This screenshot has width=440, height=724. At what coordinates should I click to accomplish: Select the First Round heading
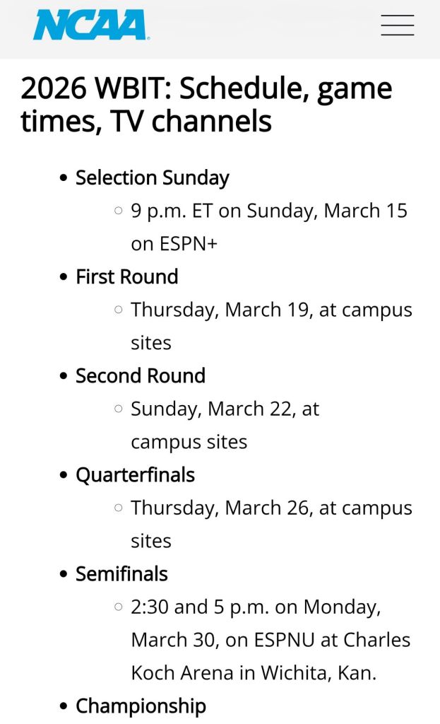coord(127,276)
